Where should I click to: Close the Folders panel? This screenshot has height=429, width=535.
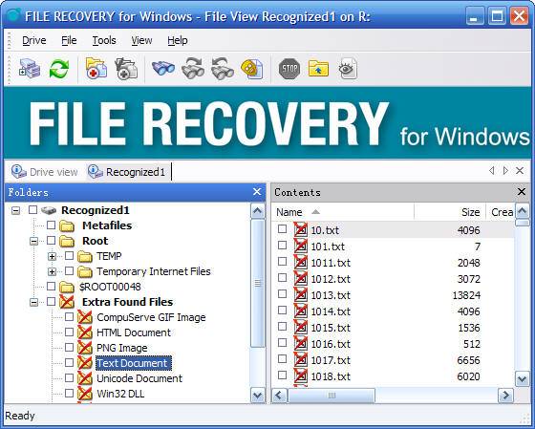[x=257, y=192]
